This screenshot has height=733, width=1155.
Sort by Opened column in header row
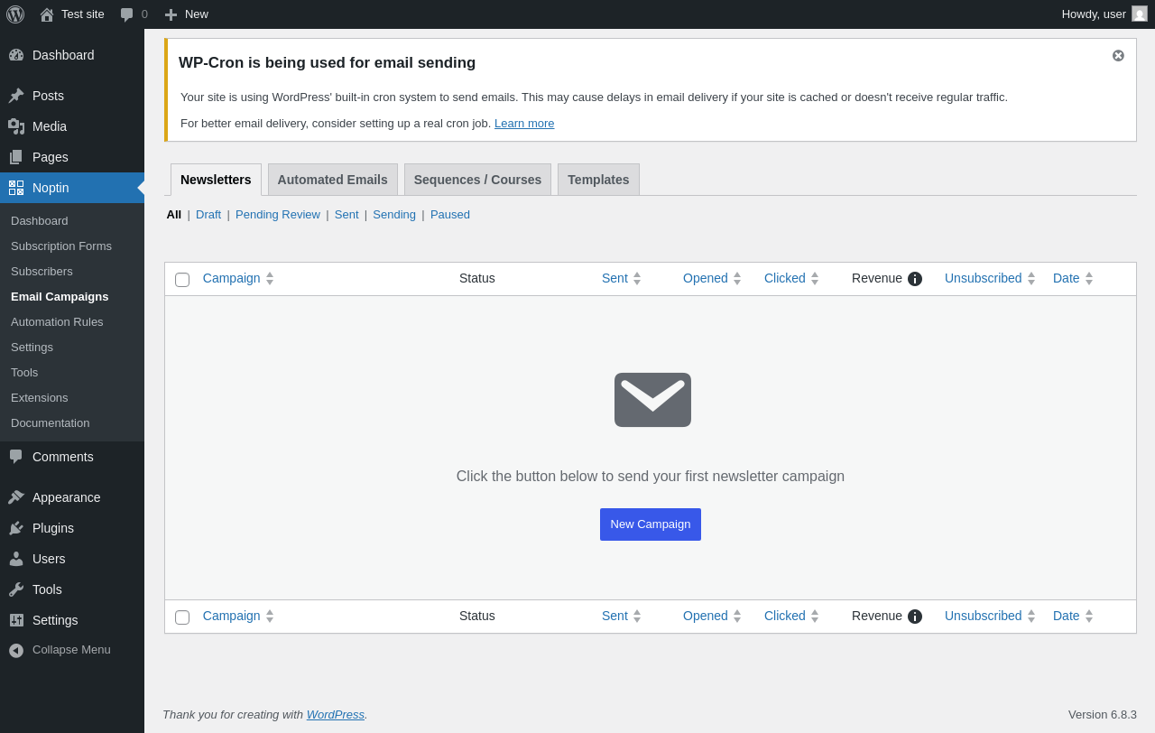click(x=706, y=278)
